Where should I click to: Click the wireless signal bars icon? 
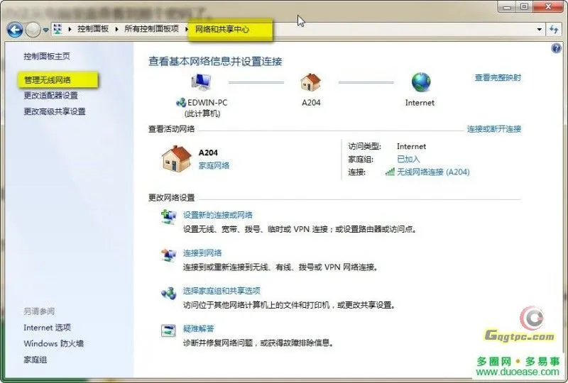(x=390, y=172)
